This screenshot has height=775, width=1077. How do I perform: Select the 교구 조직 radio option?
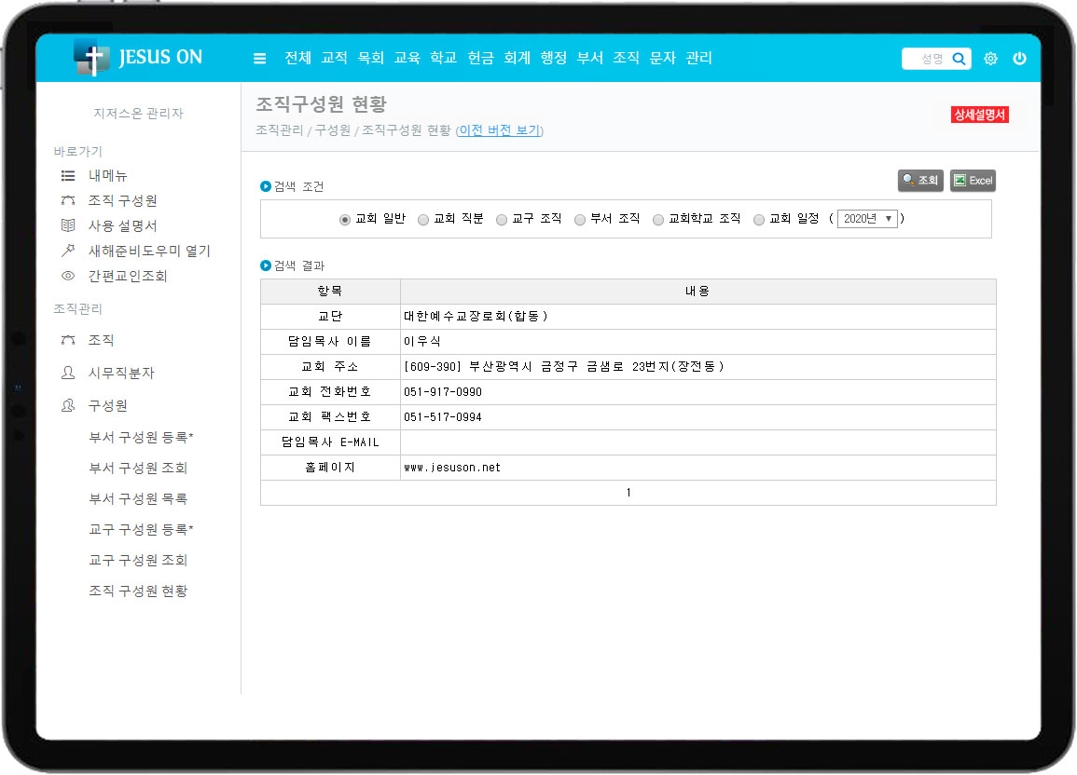[x=502, y=220]
